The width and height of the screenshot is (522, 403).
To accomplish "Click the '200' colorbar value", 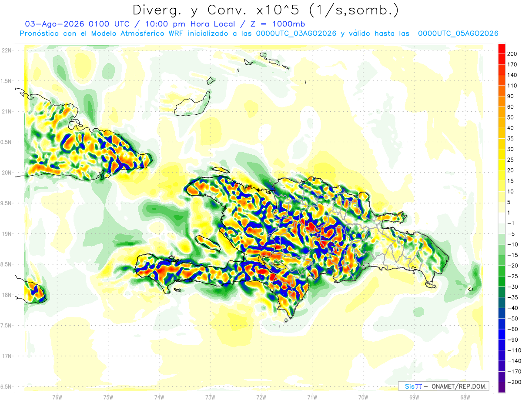I will 512,54.
